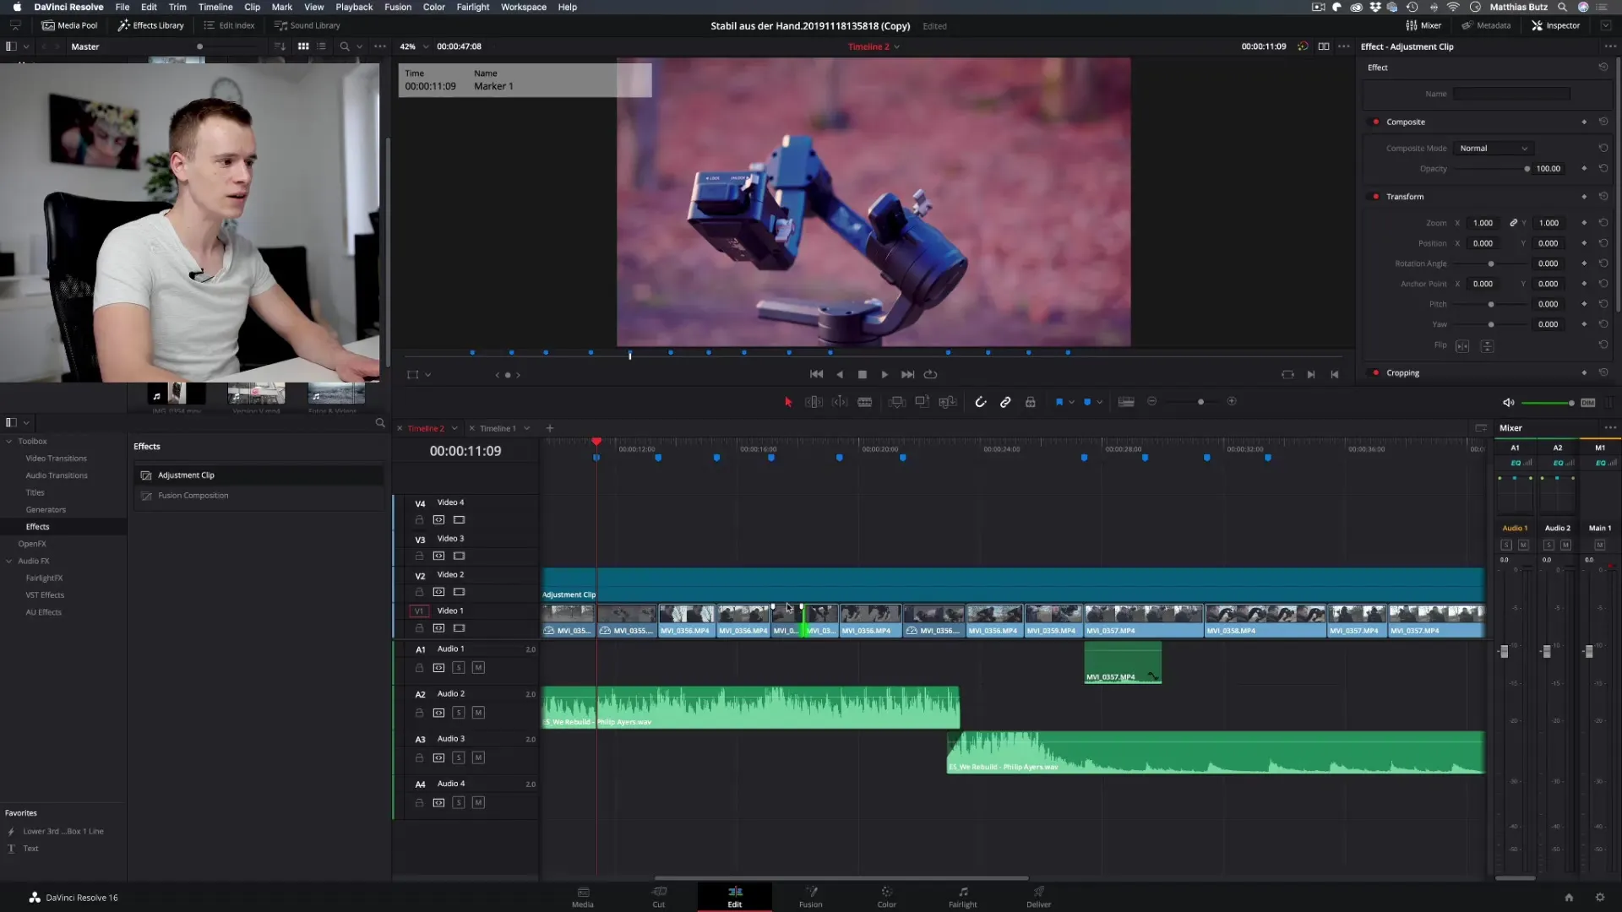This screenshot has height=912, width=1622.
Task: Zoom out timeline with minus icon
Action: coord(1151,402)
